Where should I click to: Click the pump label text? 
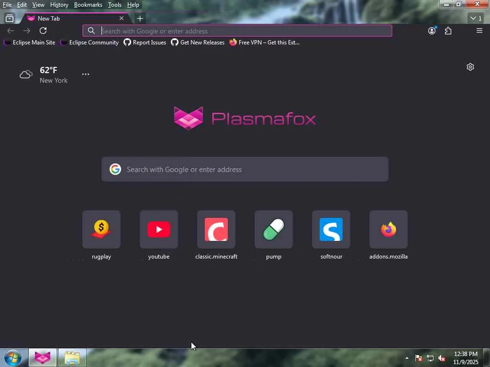(274, 257)
